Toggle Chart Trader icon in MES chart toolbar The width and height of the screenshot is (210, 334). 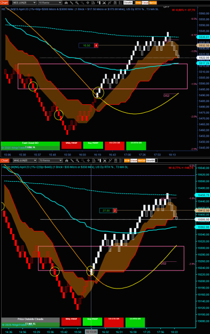[99, 3]
